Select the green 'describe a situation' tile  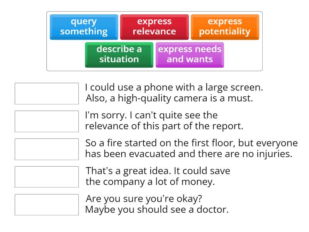point(119,55)
